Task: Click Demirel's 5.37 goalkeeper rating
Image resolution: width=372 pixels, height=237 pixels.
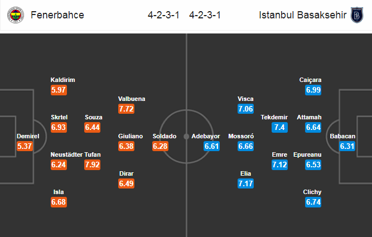Action: point(25,146)
